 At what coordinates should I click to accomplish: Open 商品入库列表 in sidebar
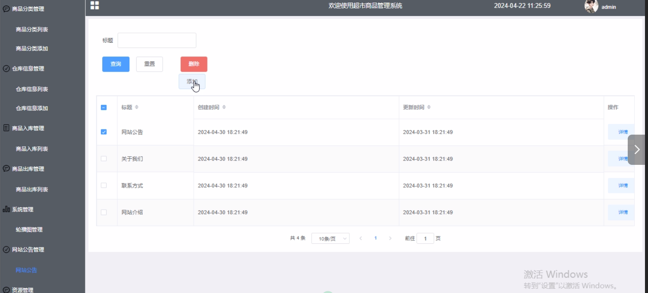tap(32, 149)
